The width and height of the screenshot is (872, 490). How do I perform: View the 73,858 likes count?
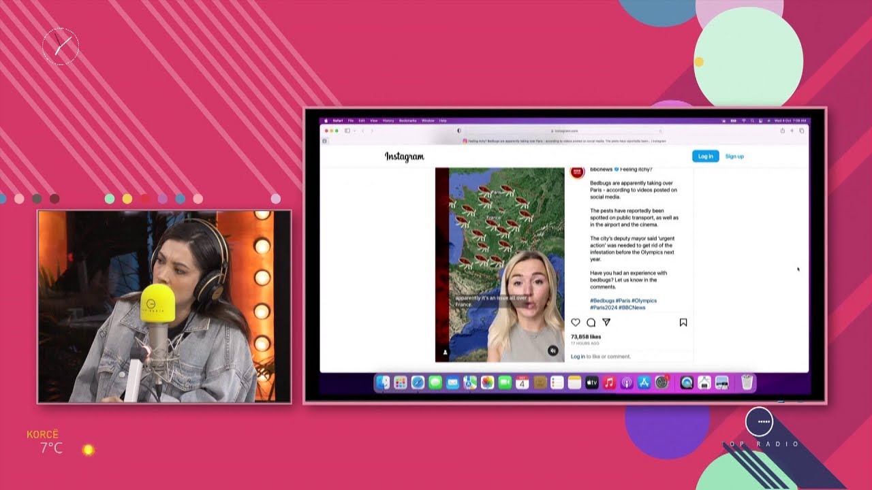coord(586,337)
